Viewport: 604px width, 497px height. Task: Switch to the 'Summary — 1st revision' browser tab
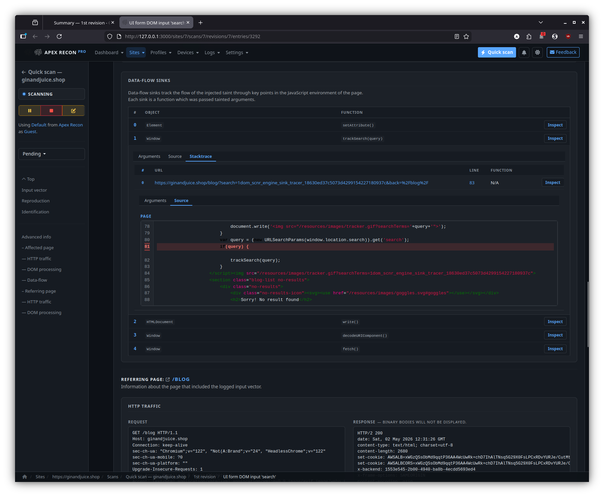coord(80,23)
